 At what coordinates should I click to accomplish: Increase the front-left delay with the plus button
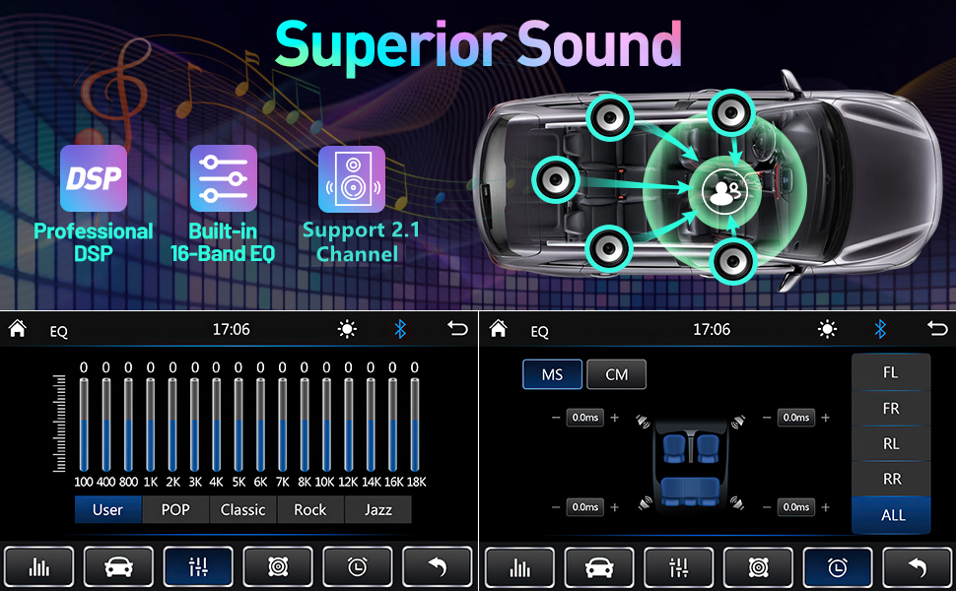[615, 418]
